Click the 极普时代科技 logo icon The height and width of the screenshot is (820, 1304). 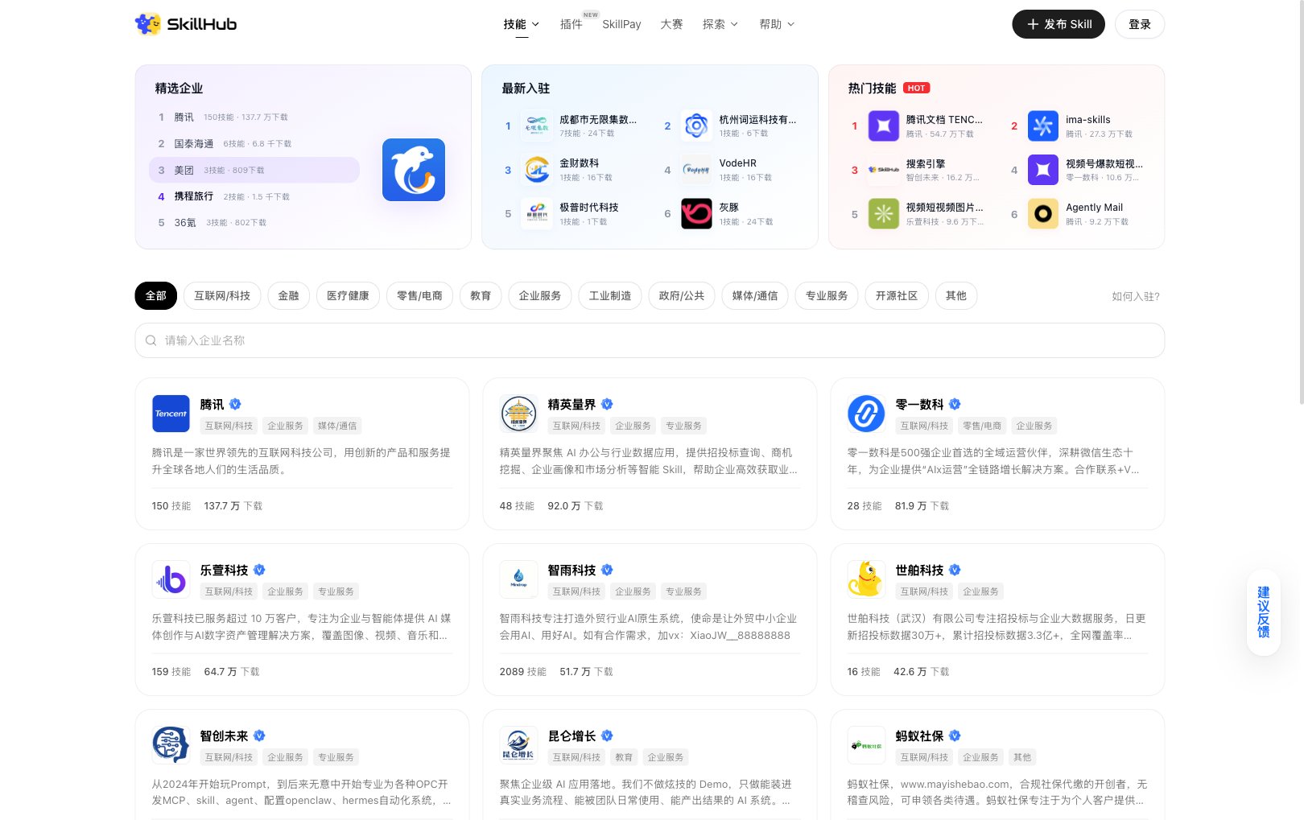537,214
